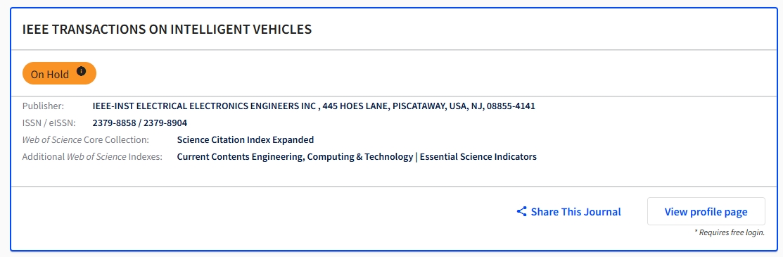This screenshot has width=783, height=257.
Task: Click the vertical separator between index names
Action: 416,156
